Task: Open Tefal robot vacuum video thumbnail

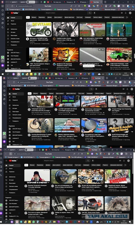Action: [94, 126]
